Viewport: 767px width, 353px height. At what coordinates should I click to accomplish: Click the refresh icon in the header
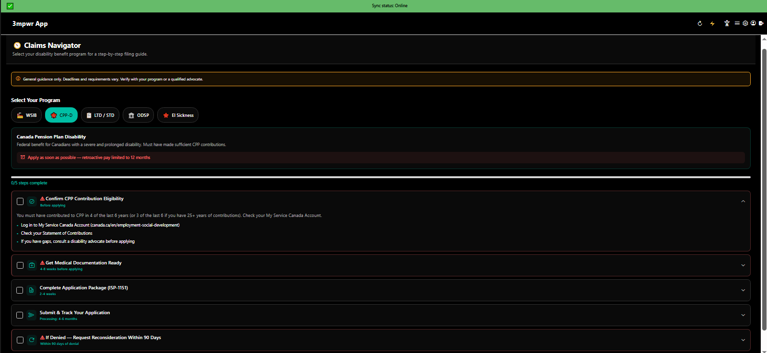pyautogui.click(x=700, y=23)
